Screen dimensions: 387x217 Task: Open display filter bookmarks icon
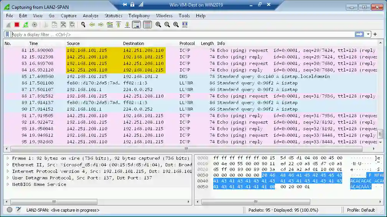pos(7,34)
